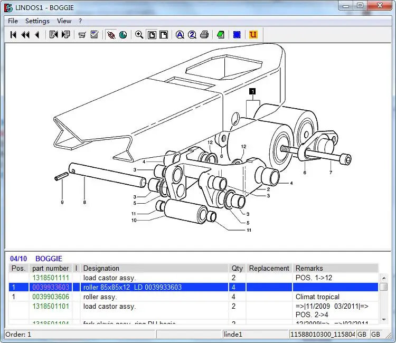396x343 pixels.
Task: Click the magnifier zoom-in icon
Action: click(x=139, y=35)
